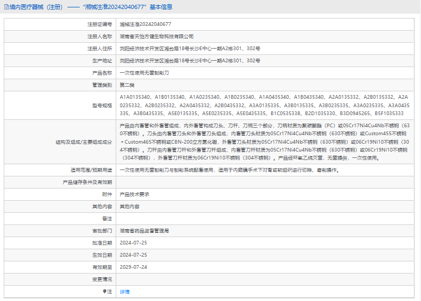Screen dimensions: 421x301
Task: Click the 备注 label
Action: coord(107,219)
